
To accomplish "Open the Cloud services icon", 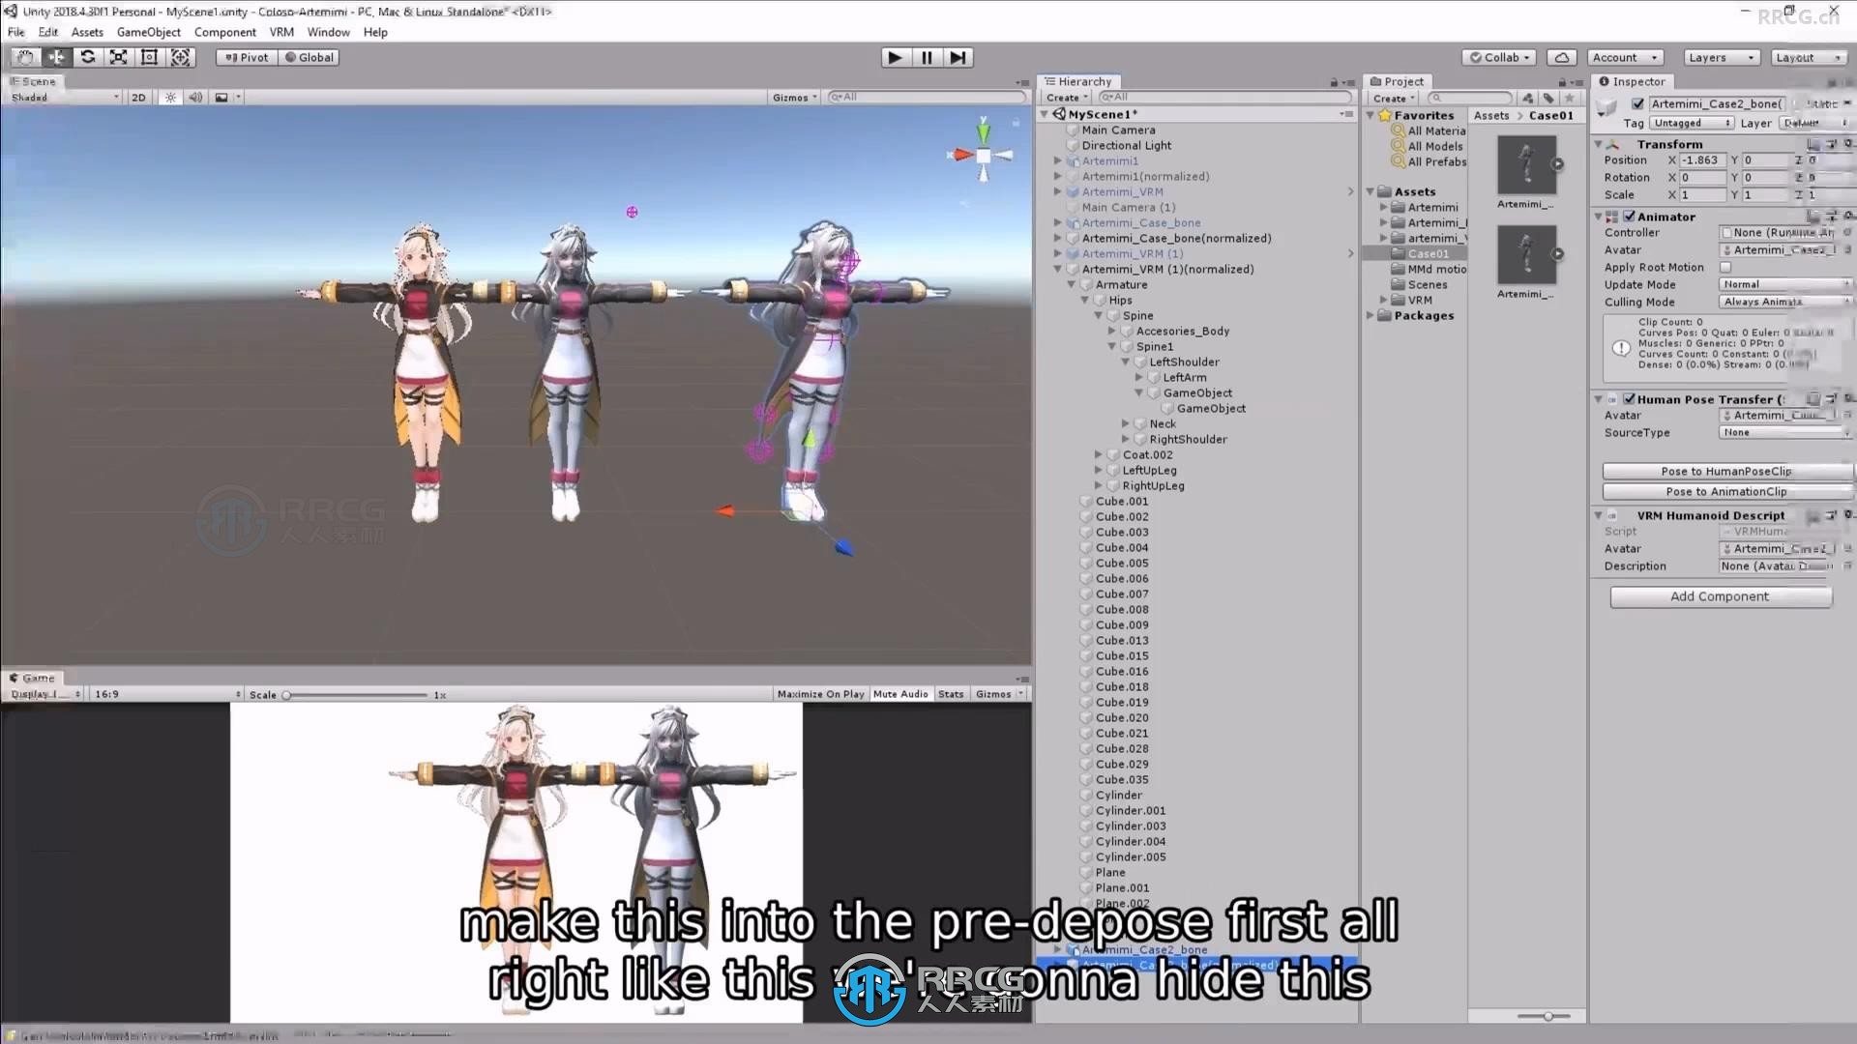I will tap(1561, 57).
